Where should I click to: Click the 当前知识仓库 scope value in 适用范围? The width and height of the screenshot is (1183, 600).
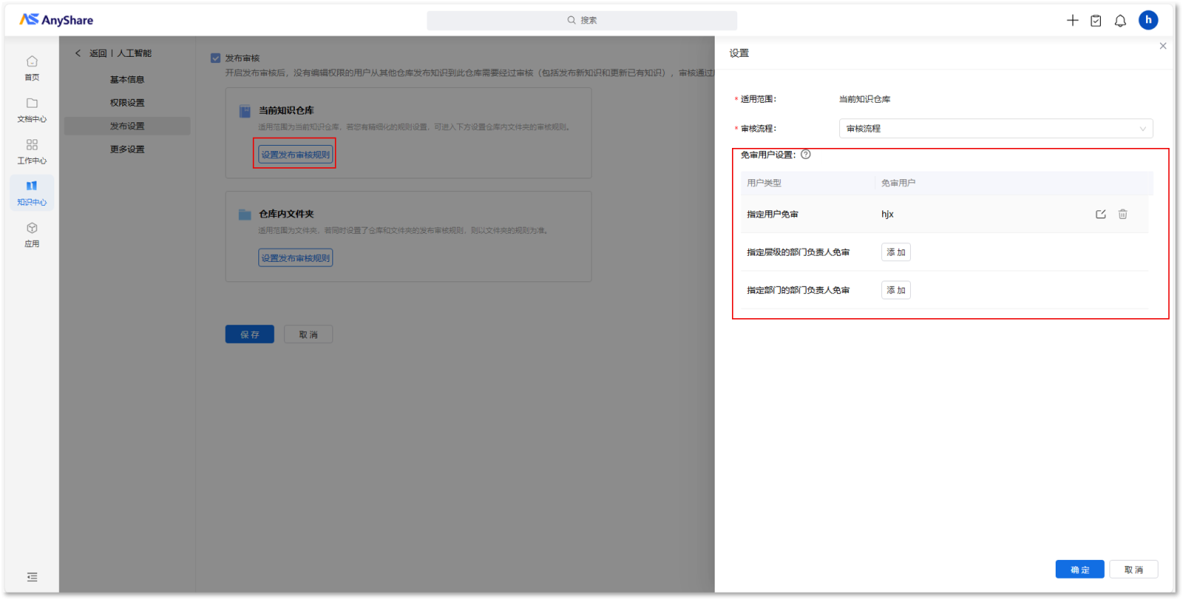tap(864, 99)
